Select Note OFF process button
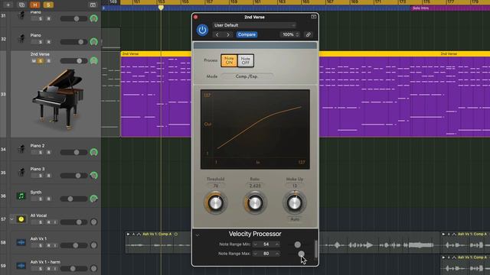Screen dimensions: 490x275 [246, 60]
